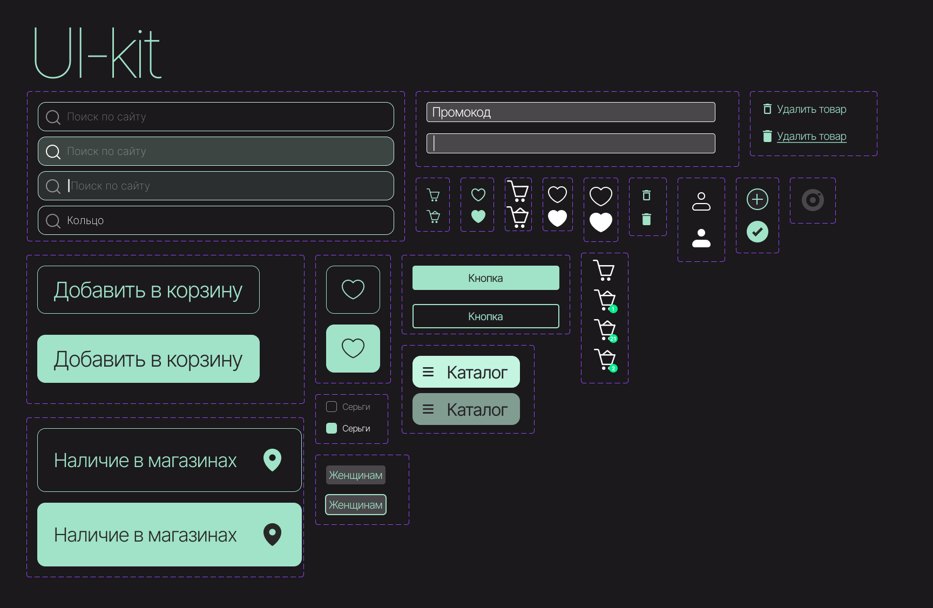Expand the outlined Наличие в магазинах button
The height and width of the screenshot is (608, 933).
pos(169,460)
